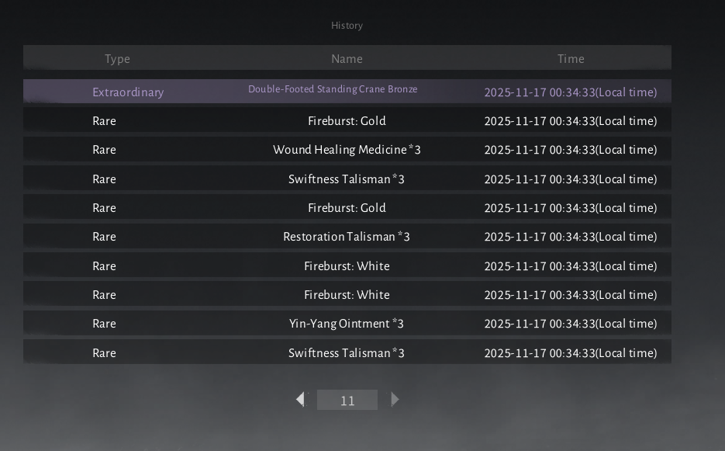Select the Yin-Yang Ointment*3 record
Viewport: 725px width, 451px height.
pos(347,324)
